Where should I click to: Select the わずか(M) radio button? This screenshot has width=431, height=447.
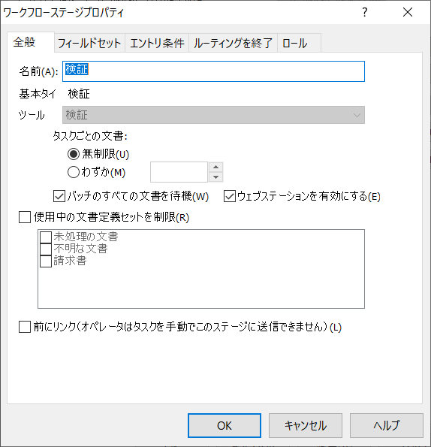tap(74, 172)
